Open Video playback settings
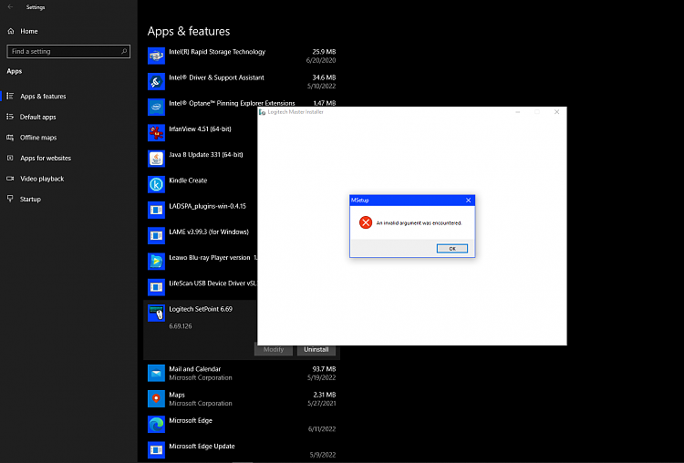This screenshot has width=684, height=463. [42, 179]
